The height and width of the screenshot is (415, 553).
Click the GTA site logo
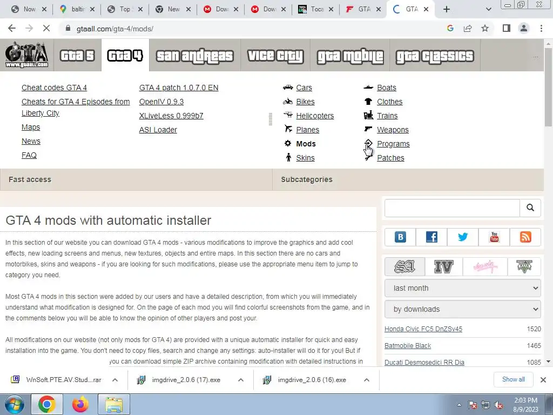point(27,55)
